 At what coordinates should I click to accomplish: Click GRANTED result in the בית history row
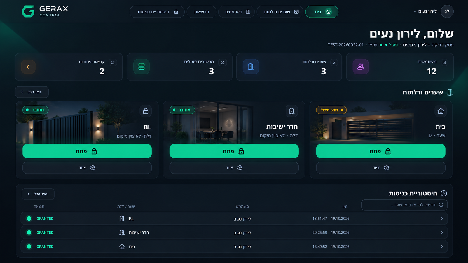coord(45,247)
